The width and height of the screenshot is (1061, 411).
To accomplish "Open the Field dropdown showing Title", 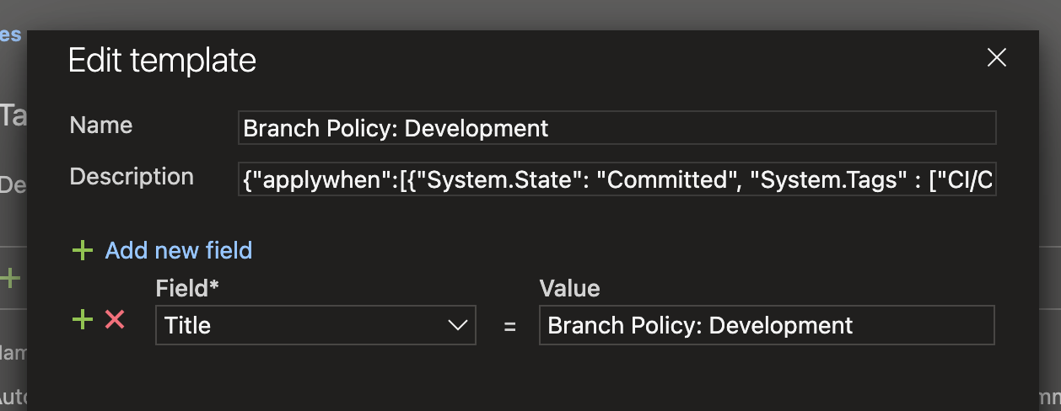I will click(x=304, y=326).
